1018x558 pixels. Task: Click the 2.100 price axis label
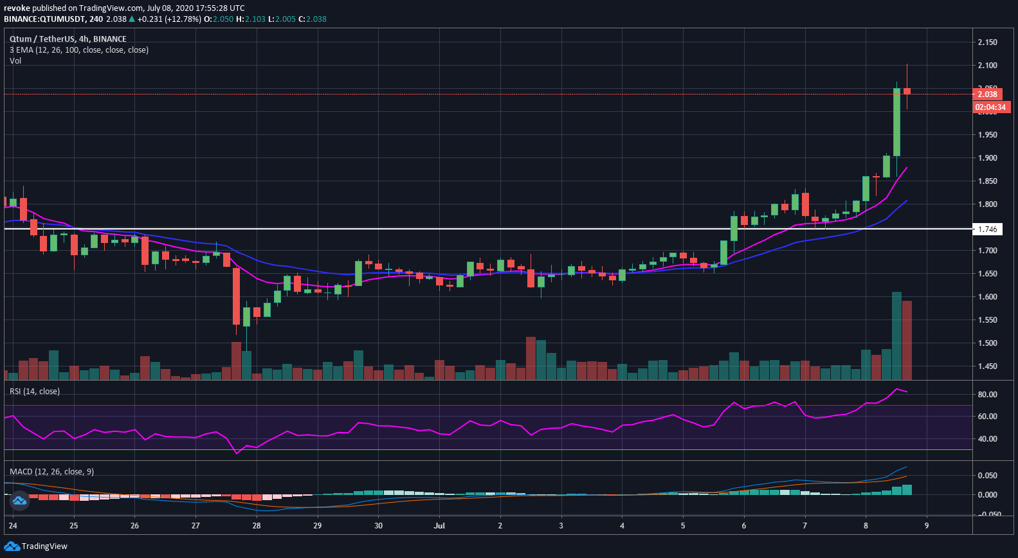(987, 66)
